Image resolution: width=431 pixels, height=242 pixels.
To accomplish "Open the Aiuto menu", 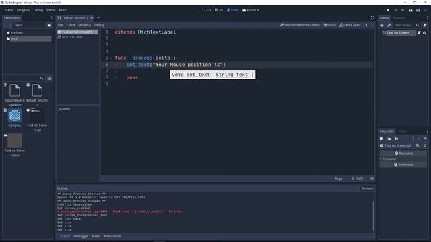I will pos(63,10).
